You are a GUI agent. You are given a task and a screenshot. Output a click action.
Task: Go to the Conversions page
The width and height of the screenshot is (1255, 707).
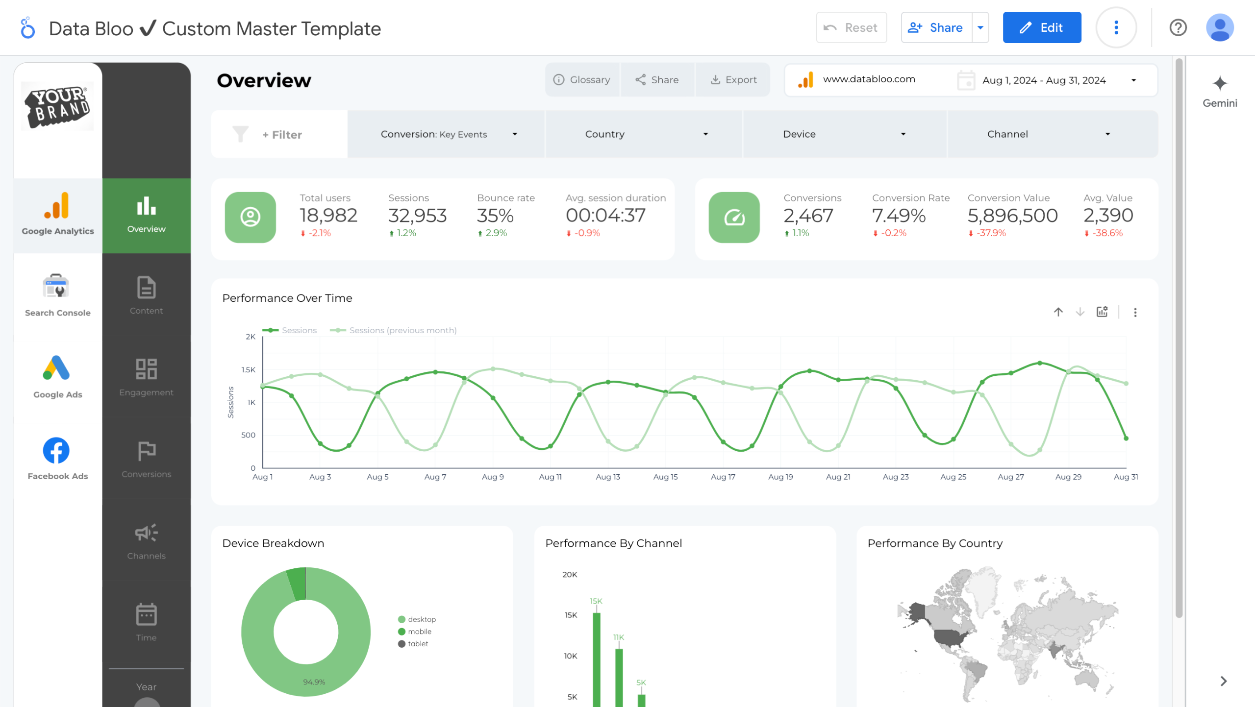point(146,459)
